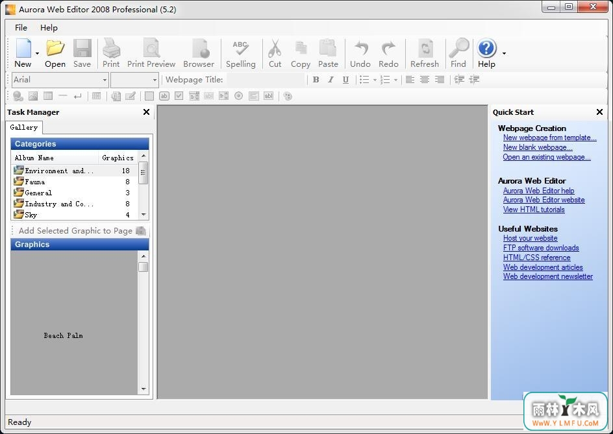Sort by Album Name column header
613x434 pixels.
(x=55, y=158)
